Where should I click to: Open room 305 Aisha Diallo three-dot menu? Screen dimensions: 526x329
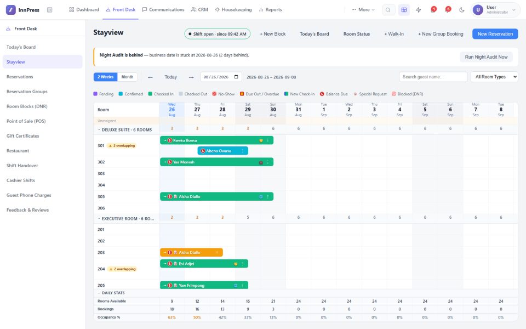tap(268, 197)
